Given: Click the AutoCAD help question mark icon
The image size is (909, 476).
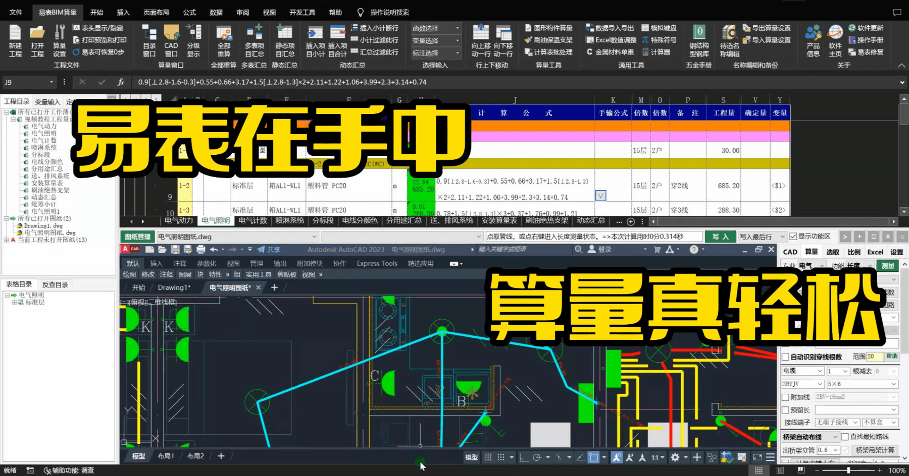Looking at the screenshot, I should pos(694,249).
